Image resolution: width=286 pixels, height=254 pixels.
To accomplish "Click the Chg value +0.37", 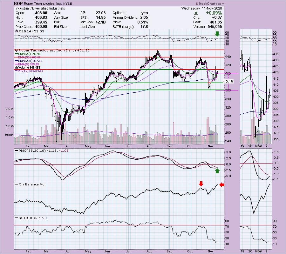I will (x=217, y=17).
